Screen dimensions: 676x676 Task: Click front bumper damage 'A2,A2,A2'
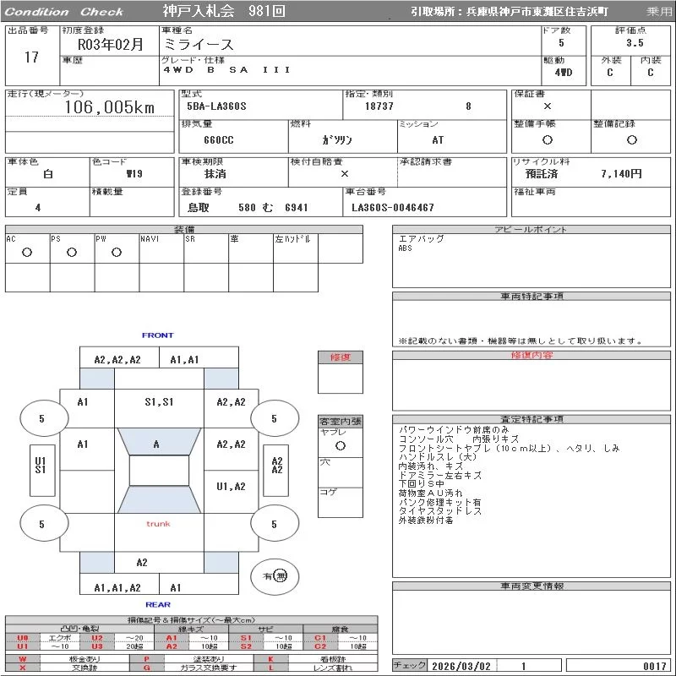click(x=117, y=360)
